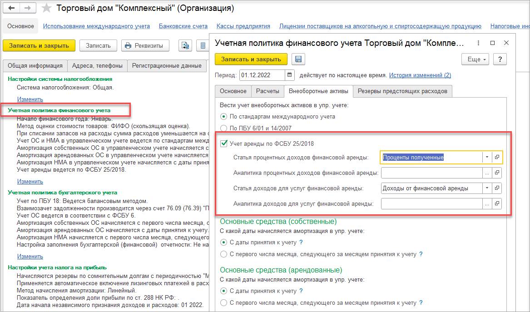Open Банковские счета link
The height and width of the screenshot is (312, 530).
pyautogui.click(x=183, y=26)
